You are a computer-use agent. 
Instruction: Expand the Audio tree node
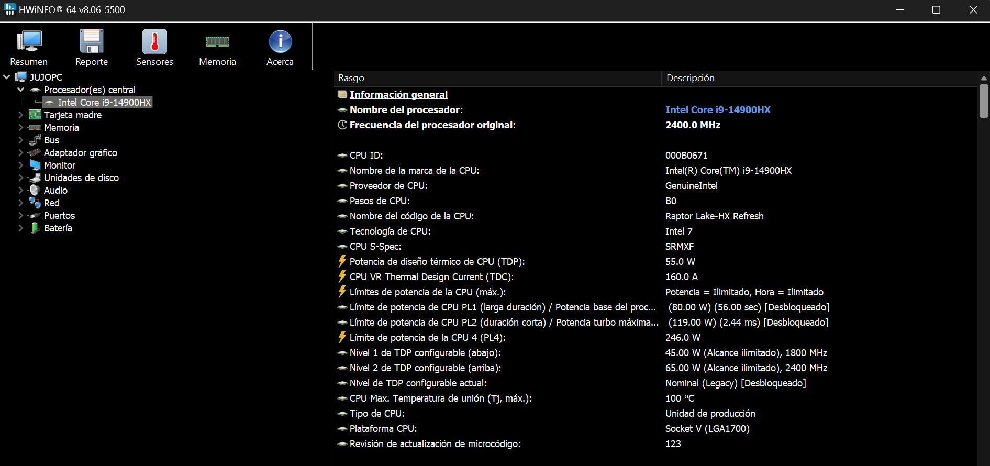click(x=21, y=190)
